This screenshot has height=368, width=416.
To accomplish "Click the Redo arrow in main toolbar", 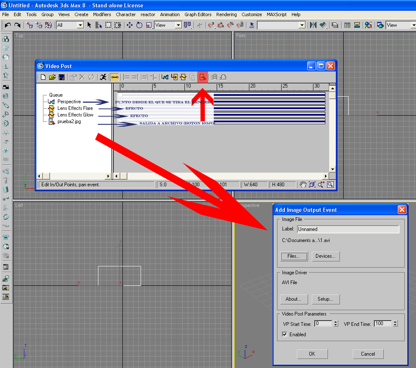I will pyautogui.click(x=17, y=25).
